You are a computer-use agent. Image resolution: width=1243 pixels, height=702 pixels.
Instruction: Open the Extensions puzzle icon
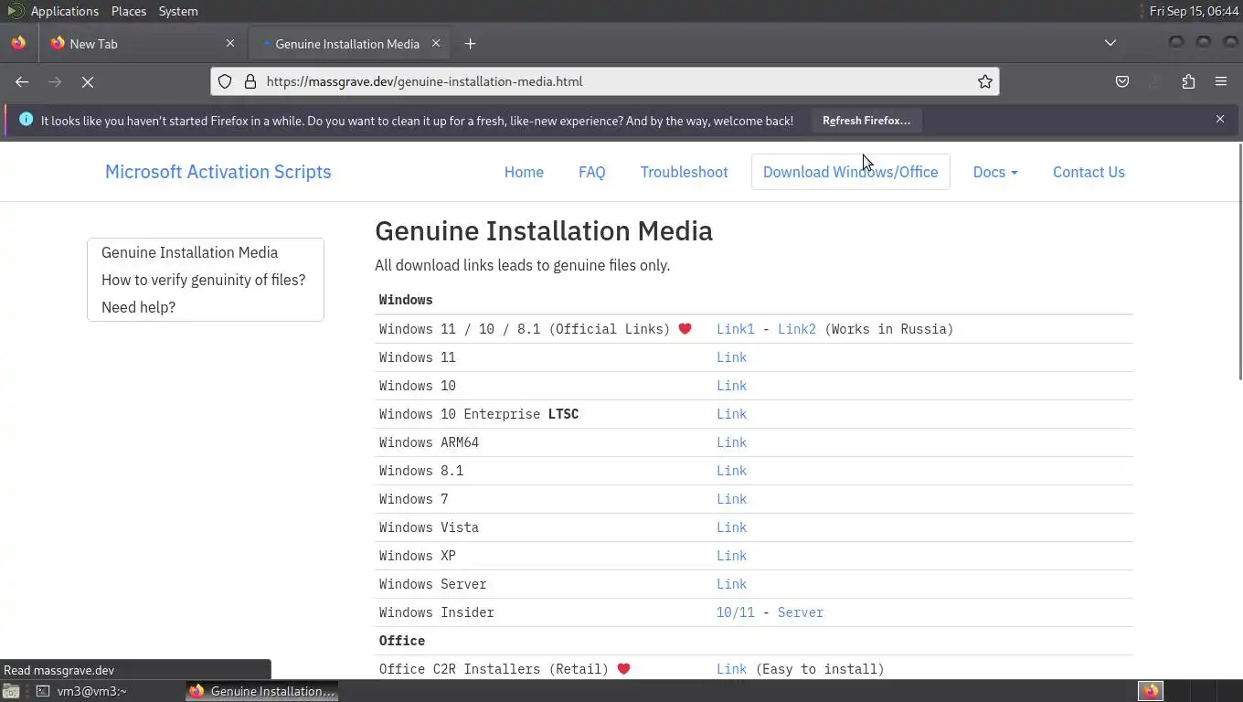pyautogui.click(x=1188, y=81)
